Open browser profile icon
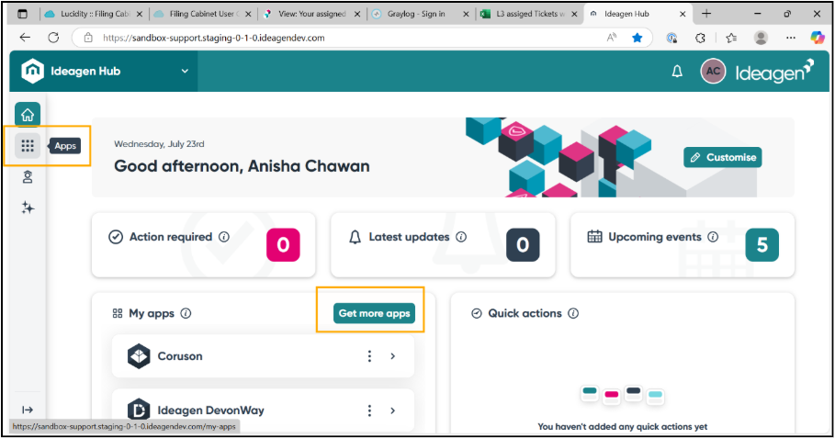Screen dimensions: 835x438 pyautogui.click(x=761, y=38)
